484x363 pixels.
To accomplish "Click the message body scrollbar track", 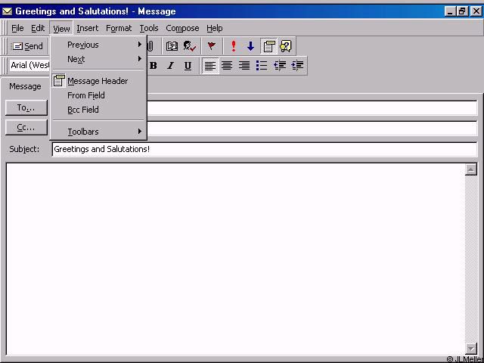I will 470,259.
